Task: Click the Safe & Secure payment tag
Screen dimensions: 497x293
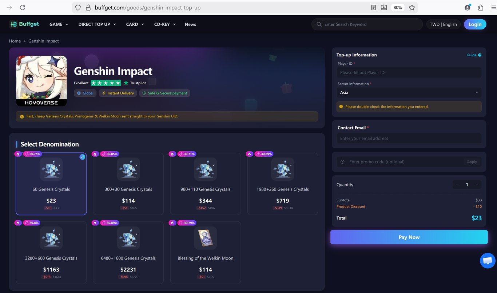Action: coord(164,93)
